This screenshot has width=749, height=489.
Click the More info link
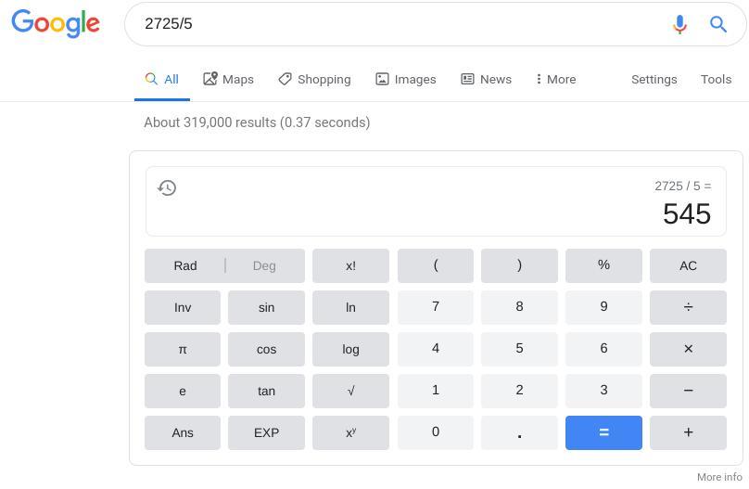click(719, 477)
